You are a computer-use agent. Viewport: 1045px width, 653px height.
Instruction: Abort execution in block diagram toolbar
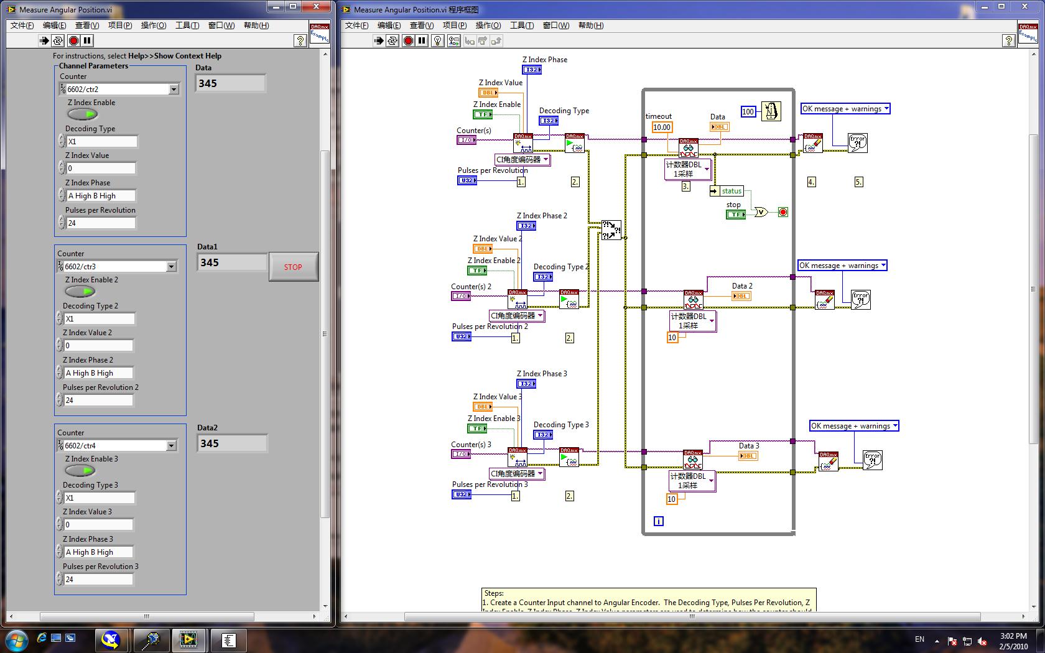point(409,41)
